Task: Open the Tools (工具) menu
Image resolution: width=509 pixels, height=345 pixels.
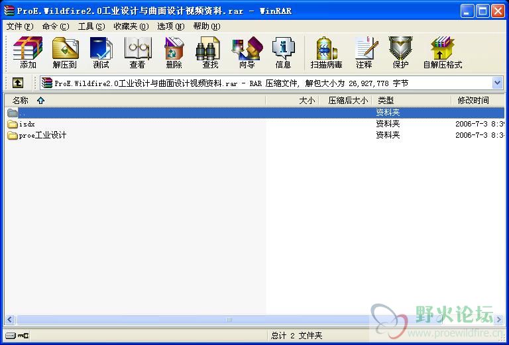Action: (91, 26)
